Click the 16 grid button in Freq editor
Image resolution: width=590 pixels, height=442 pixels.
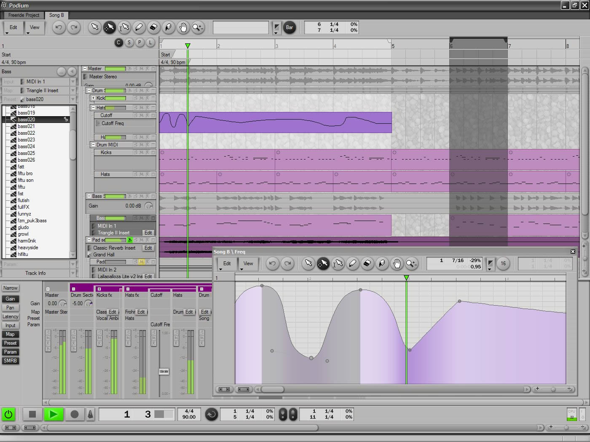[x=503, y=264]
